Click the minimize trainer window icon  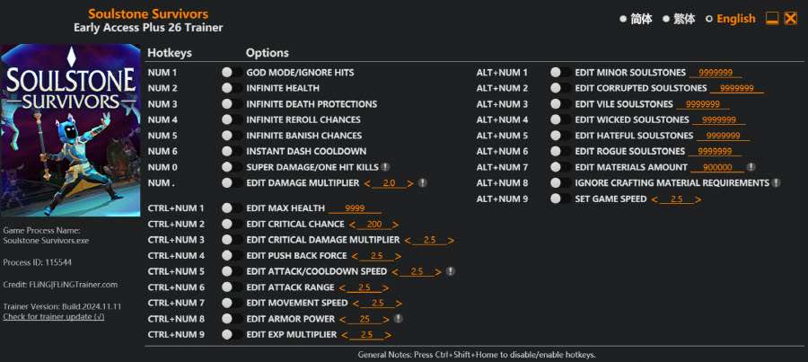point(772,19)
